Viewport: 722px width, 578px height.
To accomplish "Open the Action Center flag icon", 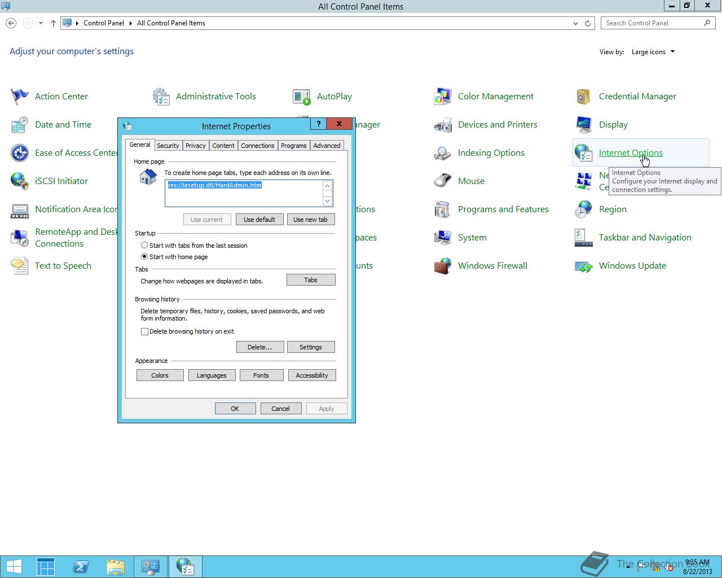I will click(x=20, y=97).
